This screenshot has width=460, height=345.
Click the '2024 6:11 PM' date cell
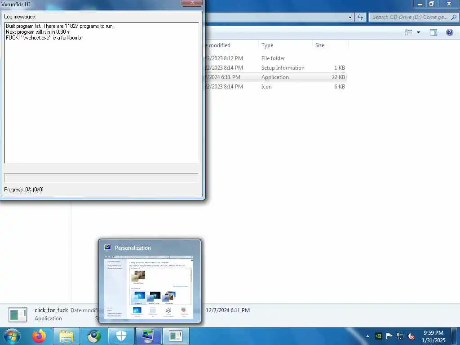click(x=223, y=77)
